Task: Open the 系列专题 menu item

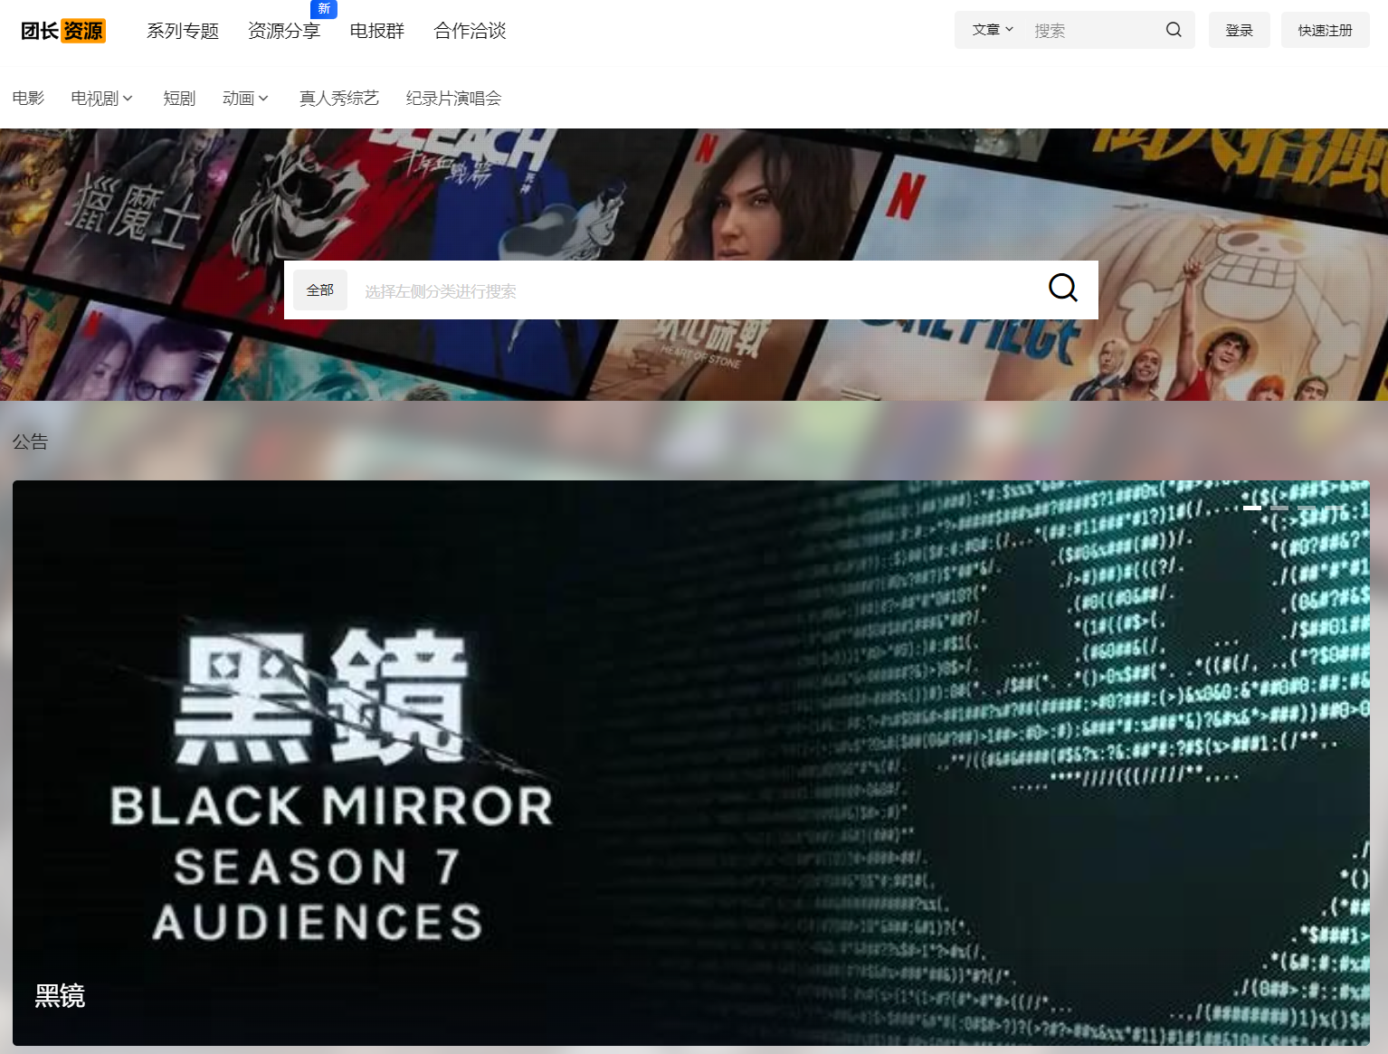Action: pyautogui.click(x=183, y=31)
